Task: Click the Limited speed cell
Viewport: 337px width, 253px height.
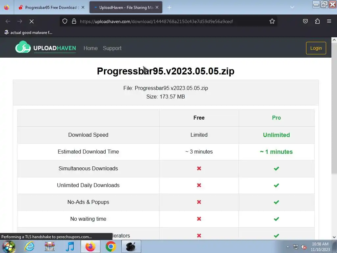Action: (x=199, y=135)
